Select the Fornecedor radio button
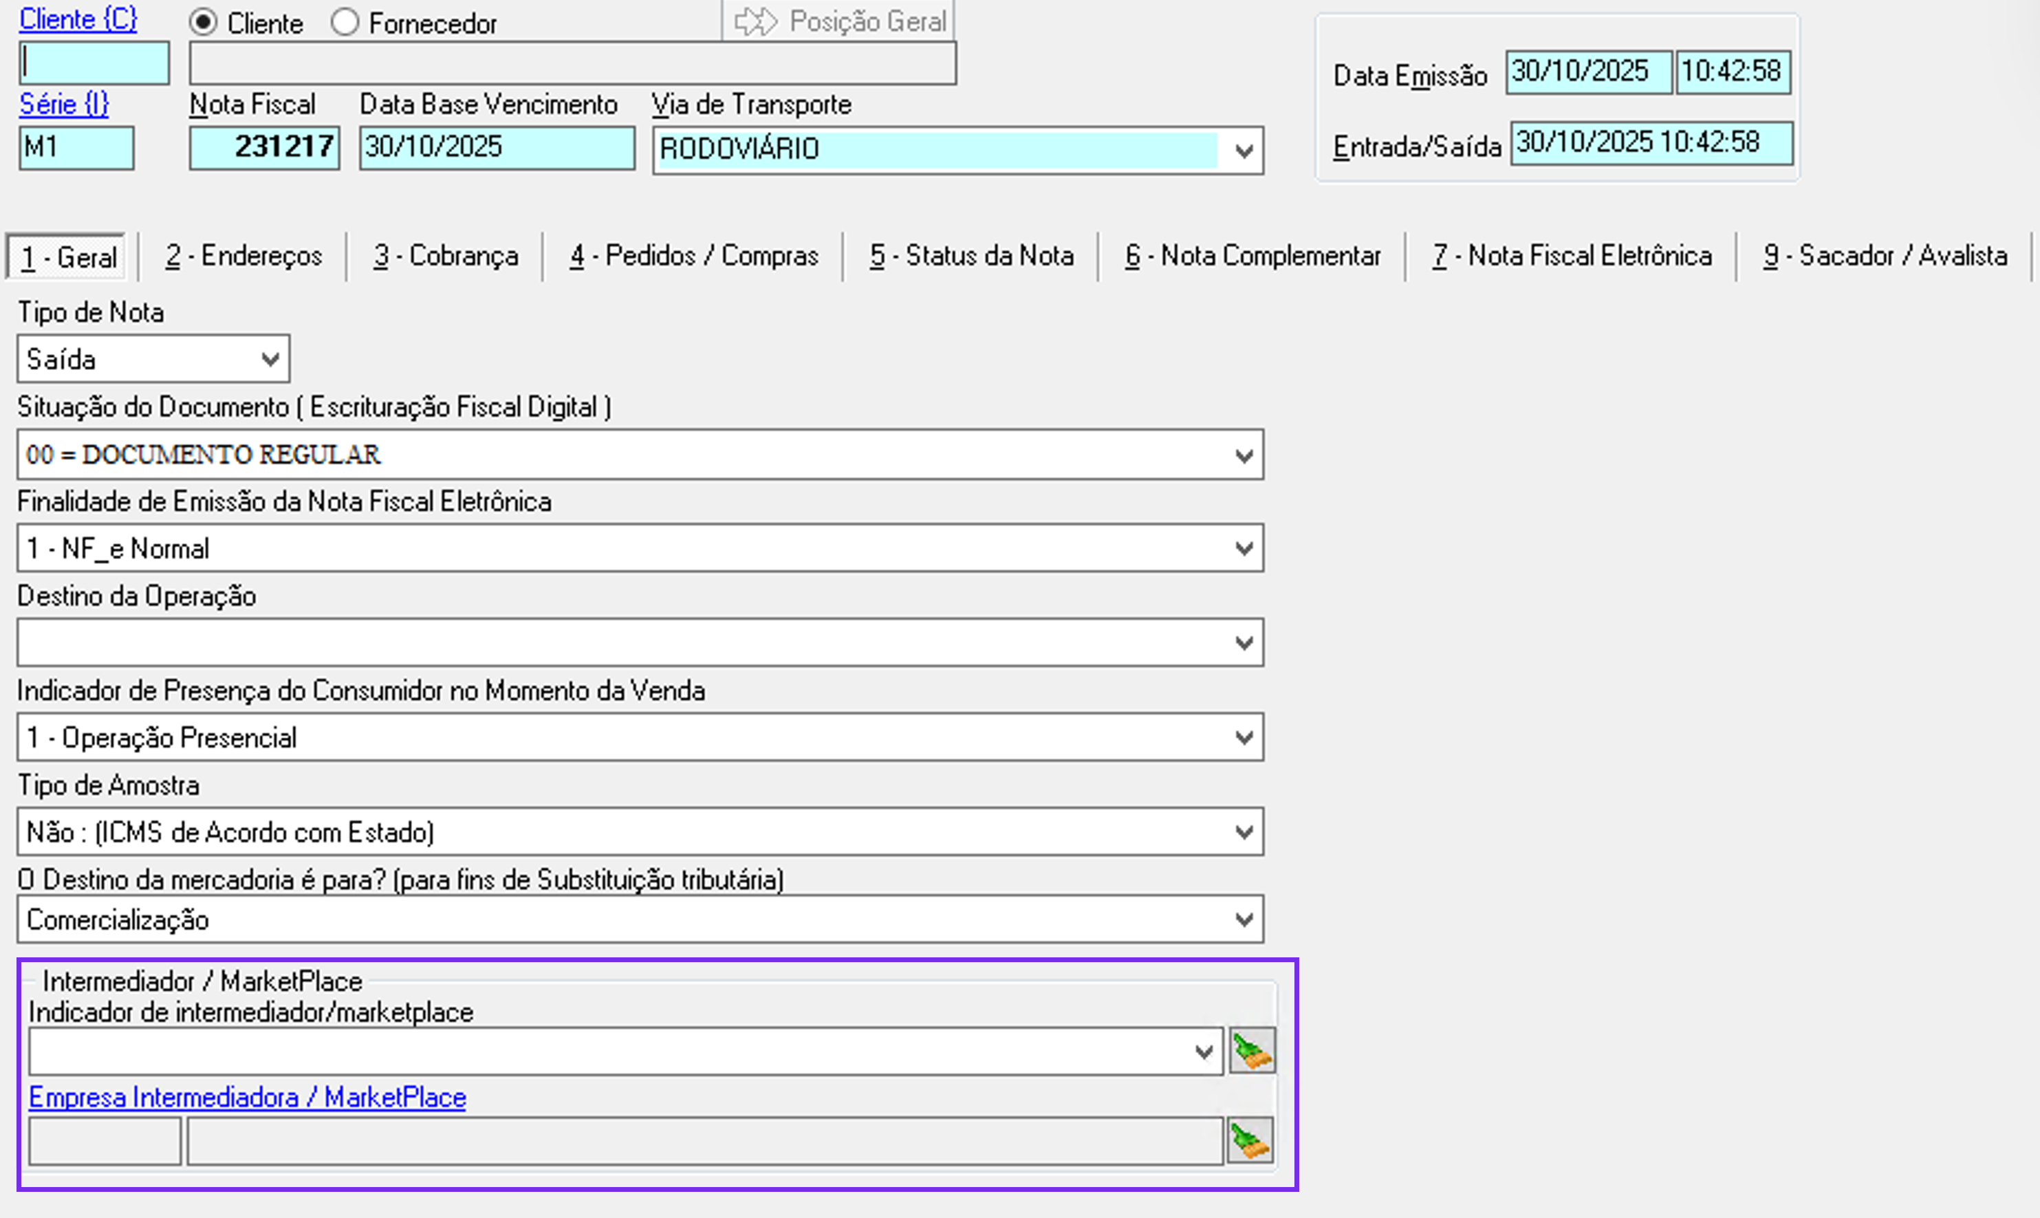The height and width of the screenshot is (1218, 2040). 345,23
